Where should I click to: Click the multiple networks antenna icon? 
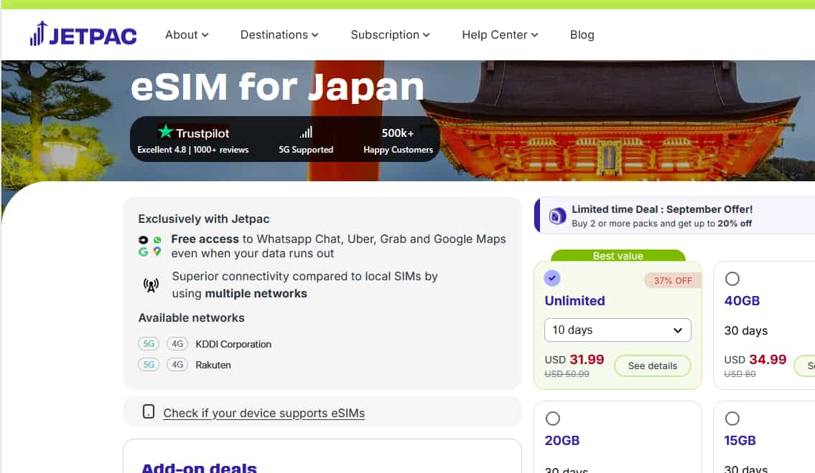152,285
